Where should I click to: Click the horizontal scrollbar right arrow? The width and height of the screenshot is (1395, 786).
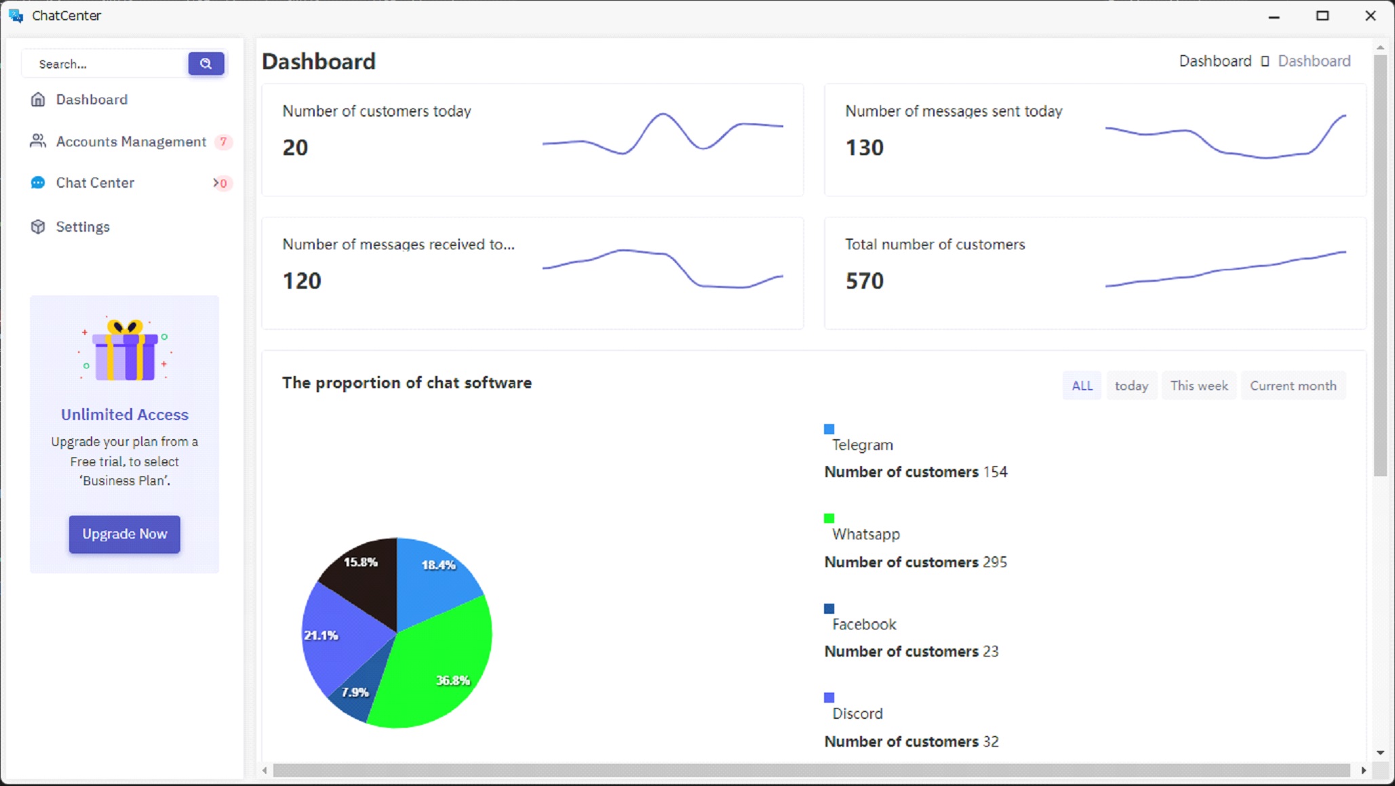[x=1363, y=770]
